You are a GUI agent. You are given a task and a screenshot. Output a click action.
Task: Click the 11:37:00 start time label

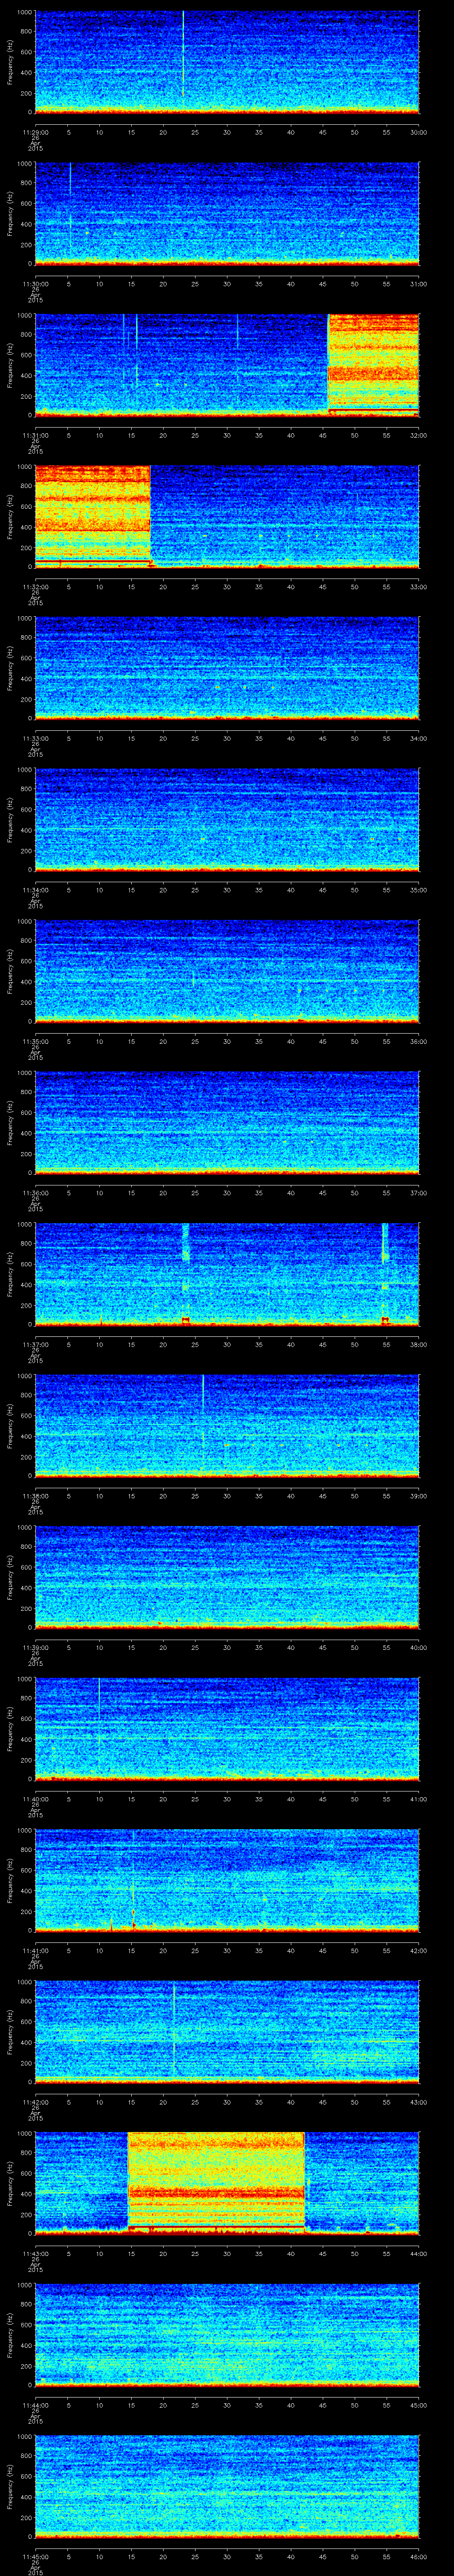coord(35,1344)
